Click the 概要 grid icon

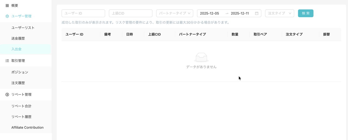(7, 5)
